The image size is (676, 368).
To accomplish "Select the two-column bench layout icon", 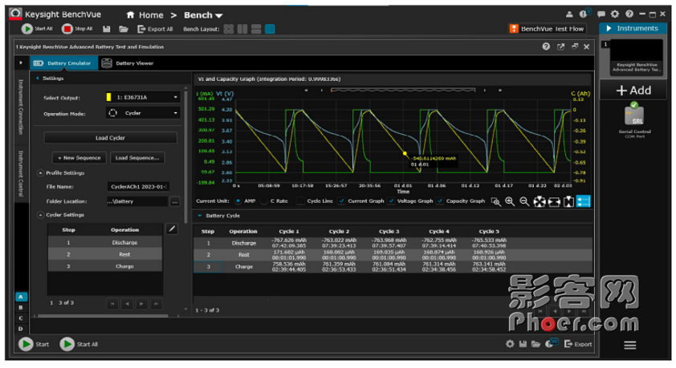I will pyautogui.click(x=242, y=29).
